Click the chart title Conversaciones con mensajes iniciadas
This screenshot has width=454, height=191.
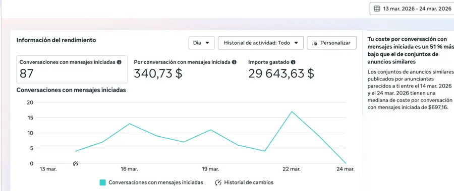71,90
